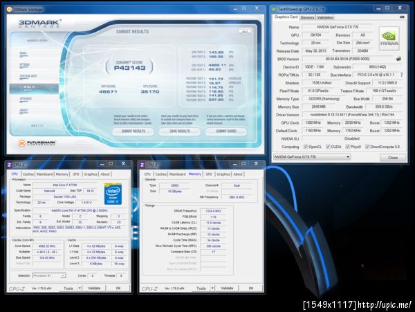
Task: Click Validate in the right CPU-Z window
Action: coord(227,288)
